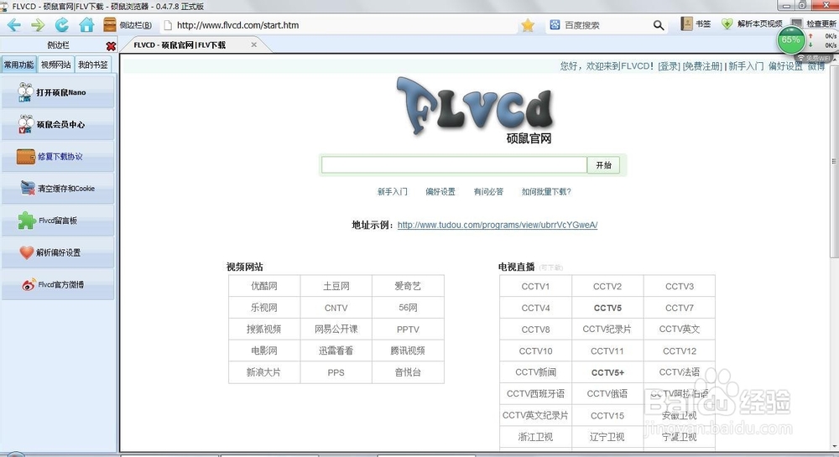Select 优酷网 video site cell
The width and height of the screenshot is (839, 457).
click(x=264, y=286)
